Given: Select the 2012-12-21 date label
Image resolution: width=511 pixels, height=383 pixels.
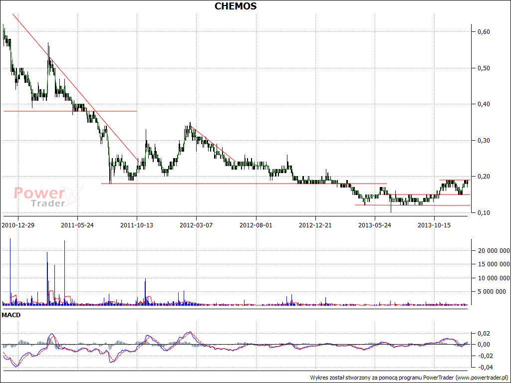Looking at the screenshot, I should click(x=315, y=225).
